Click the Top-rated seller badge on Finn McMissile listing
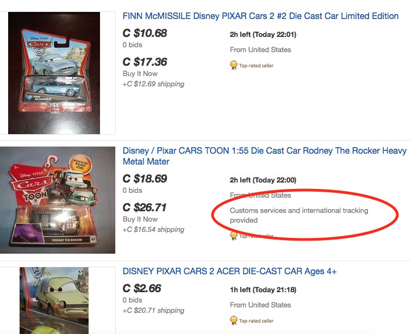 [x=252, y=66]
